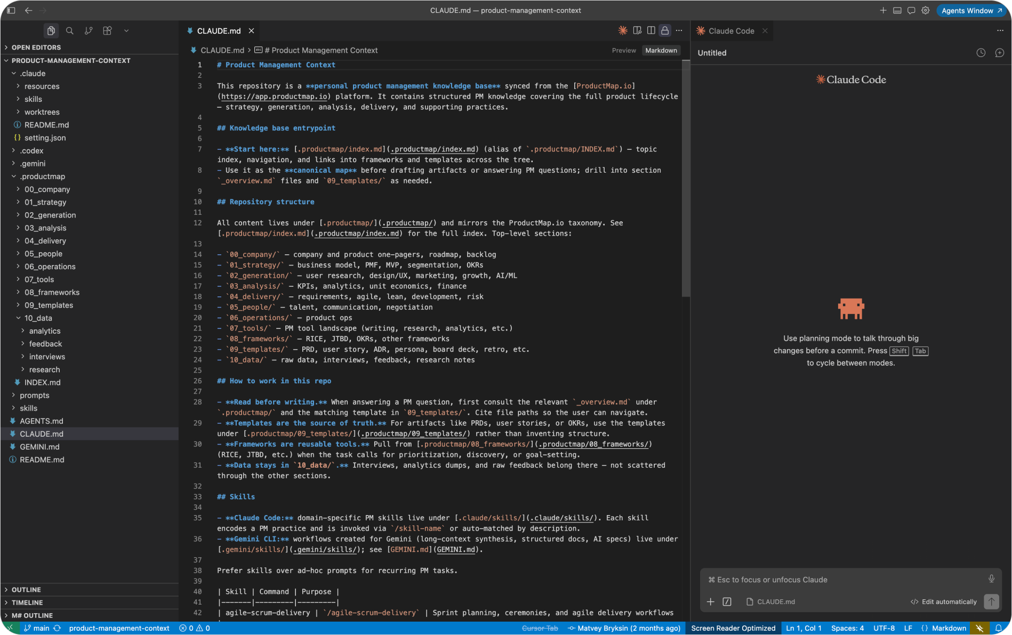Click the microphone dictation icon
Screen dimensions: 1012x635
[991, 579]
